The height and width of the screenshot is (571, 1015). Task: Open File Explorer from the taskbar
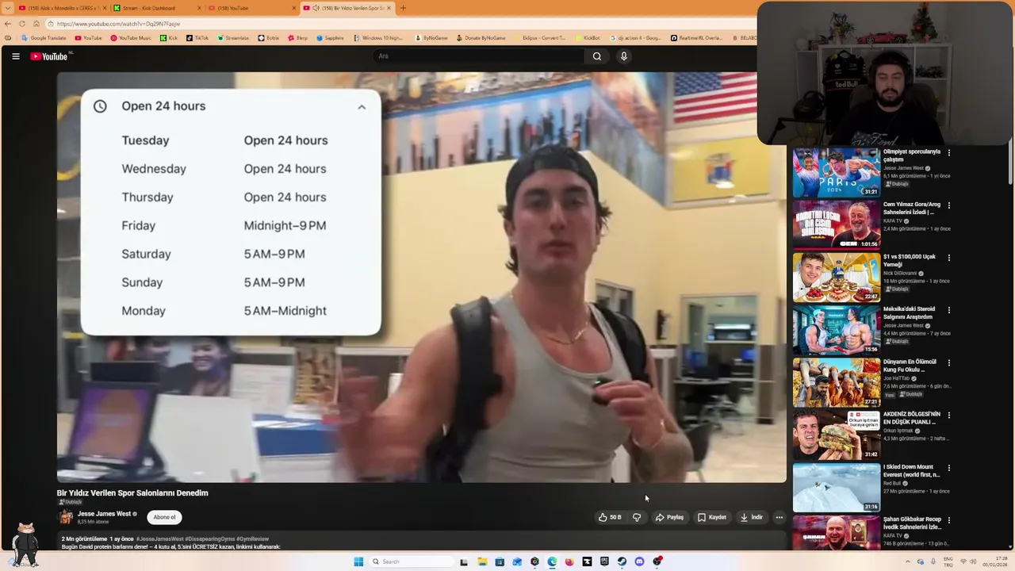[482, 561]
